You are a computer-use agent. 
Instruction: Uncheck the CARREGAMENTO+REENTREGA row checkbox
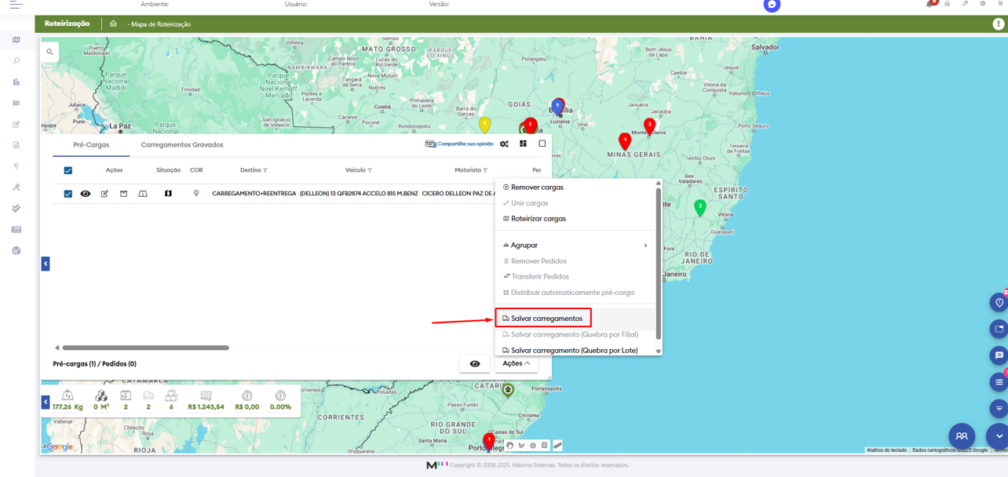68,194
